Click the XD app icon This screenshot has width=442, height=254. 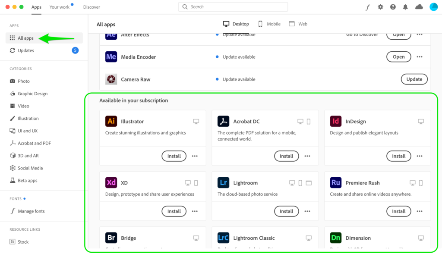[x=111, y=182]
